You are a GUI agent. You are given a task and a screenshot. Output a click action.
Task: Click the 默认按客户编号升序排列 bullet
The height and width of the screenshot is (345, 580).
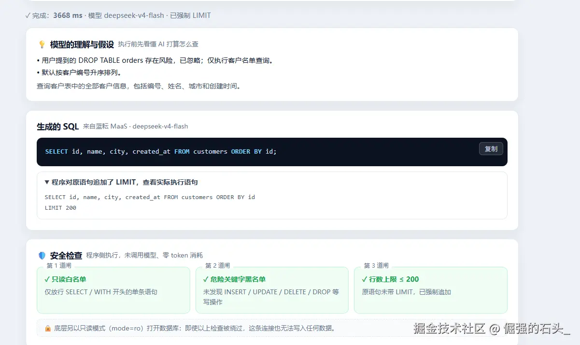pos(79,73)
